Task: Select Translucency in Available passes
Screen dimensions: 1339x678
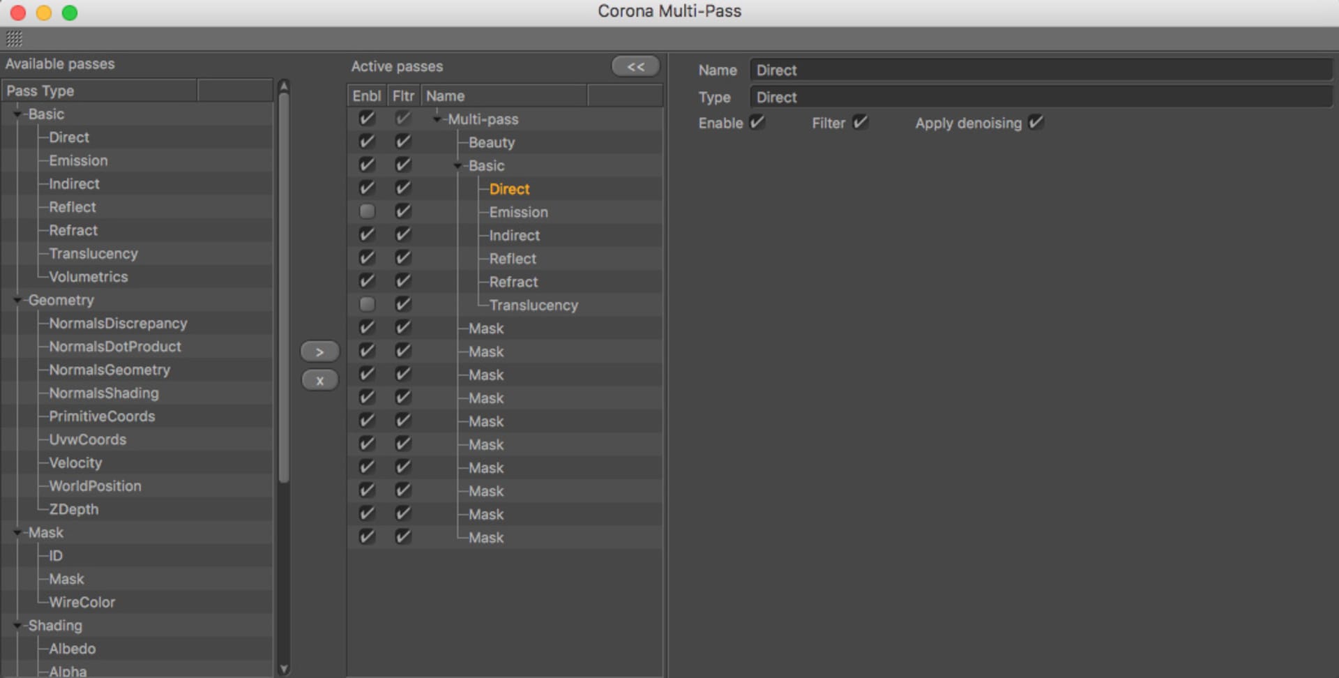Action: coord(93,254)
